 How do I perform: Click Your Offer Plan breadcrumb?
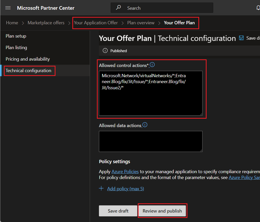(179, 23)
